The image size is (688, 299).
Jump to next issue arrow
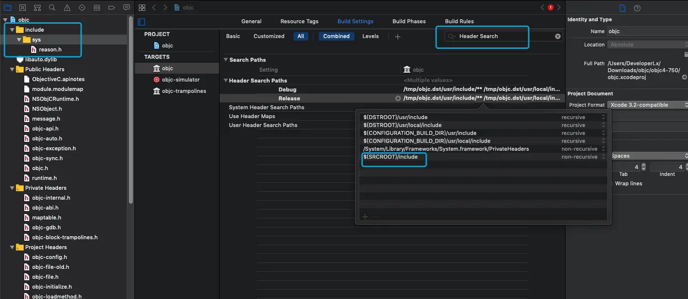(559, 7)
